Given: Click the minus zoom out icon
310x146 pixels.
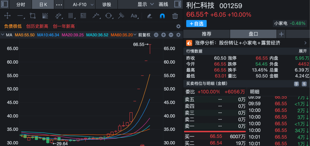Looking at the screenshot, I should pos(171,35).
